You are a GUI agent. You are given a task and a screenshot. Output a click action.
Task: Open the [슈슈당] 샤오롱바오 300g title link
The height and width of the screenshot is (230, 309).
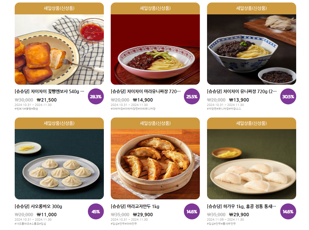point(38,206)
